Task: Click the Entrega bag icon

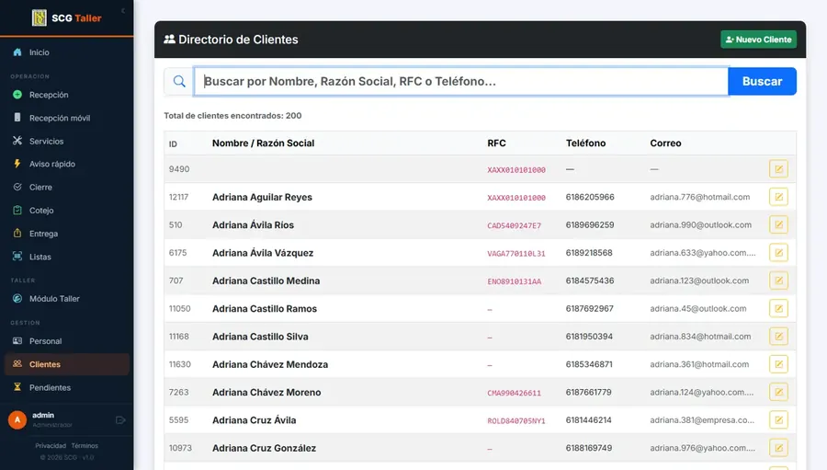Action: 17,233
